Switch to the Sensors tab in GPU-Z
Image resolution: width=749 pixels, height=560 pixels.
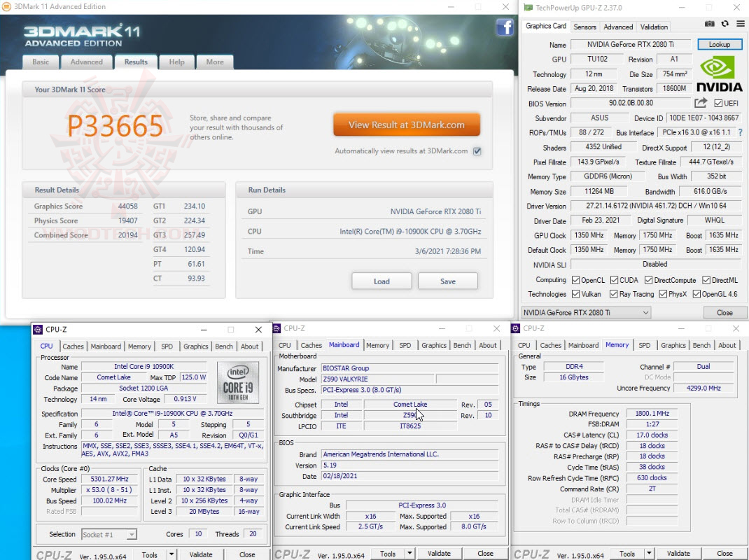(584, 27)
